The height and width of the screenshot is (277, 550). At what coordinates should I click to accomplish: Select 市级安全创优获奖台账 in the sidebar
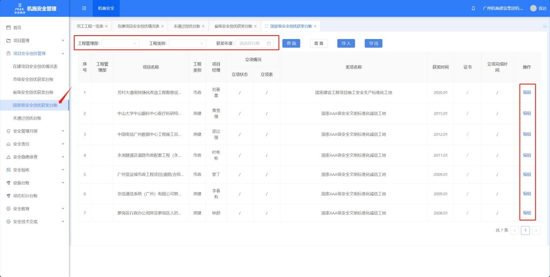(x=35, y=79)
